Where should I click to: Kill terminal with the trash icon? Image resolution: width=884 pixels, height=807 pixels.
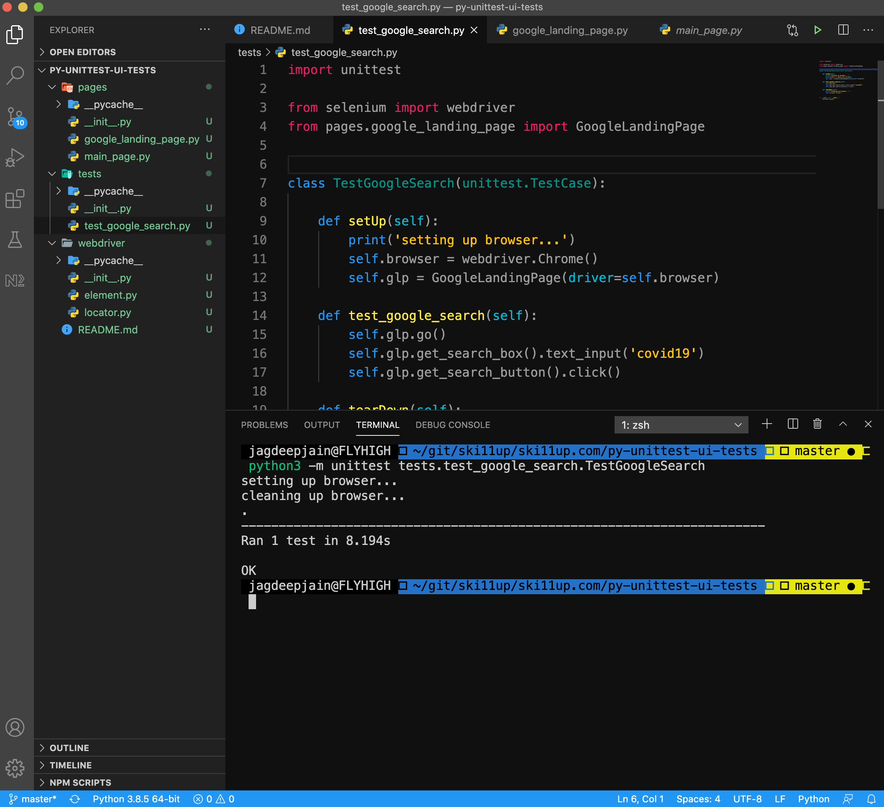(817, 424)
